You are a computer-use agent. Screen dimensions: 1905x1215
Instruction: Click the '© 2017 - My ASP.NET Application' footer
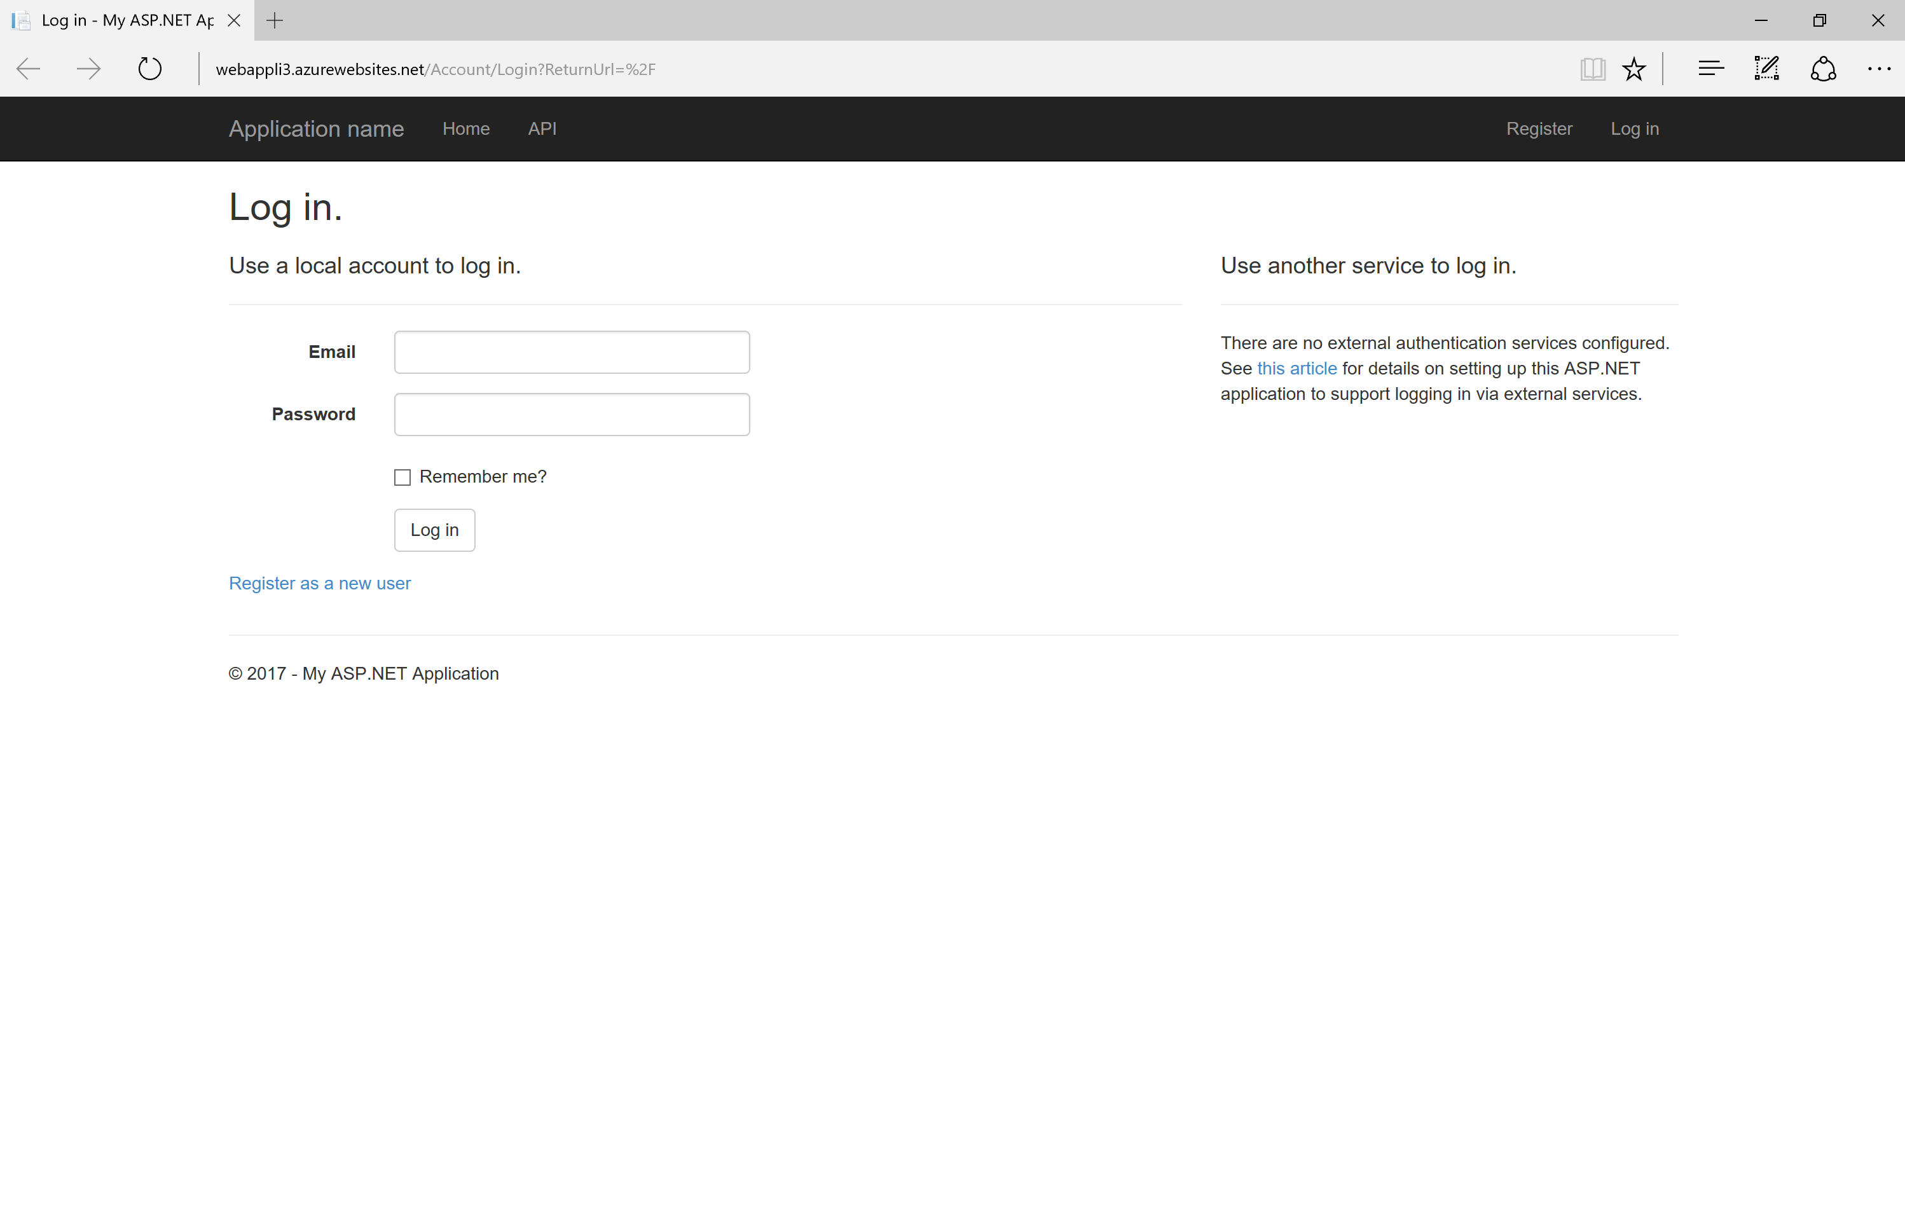pyautogui.click(x=364, y=674)
